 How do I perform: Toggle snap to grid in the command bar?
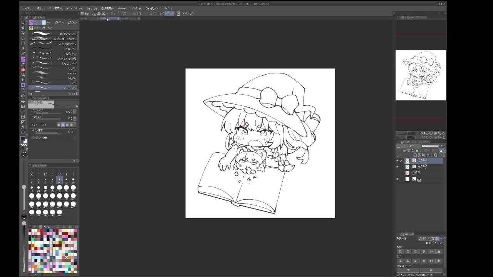pos(172,13)
